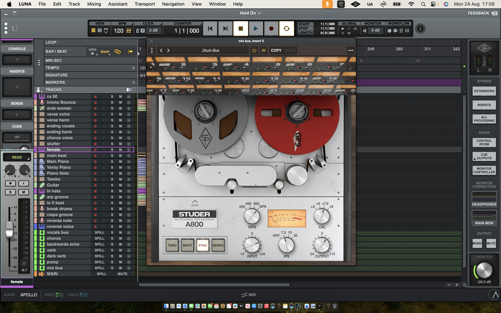
Task: Click the large MONITOR level knob
Action: [484, 270]
